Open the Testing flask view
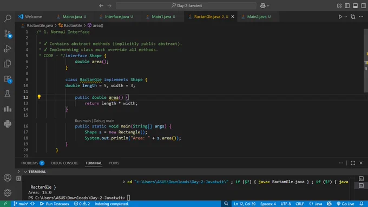This screenshot has width=368, height=207. tap(8, 94)
